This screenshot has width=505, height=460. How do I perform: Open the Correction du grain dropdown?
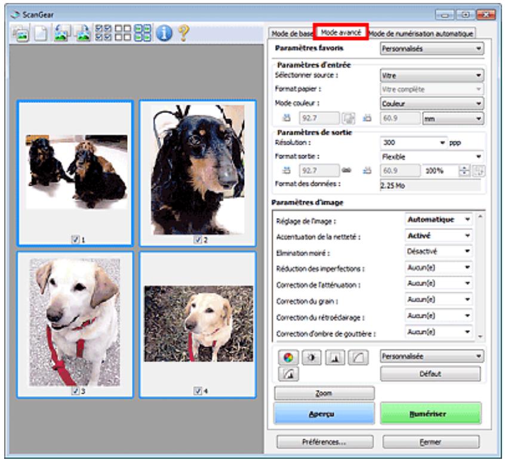pyautogui.click(x=438, y=299)
